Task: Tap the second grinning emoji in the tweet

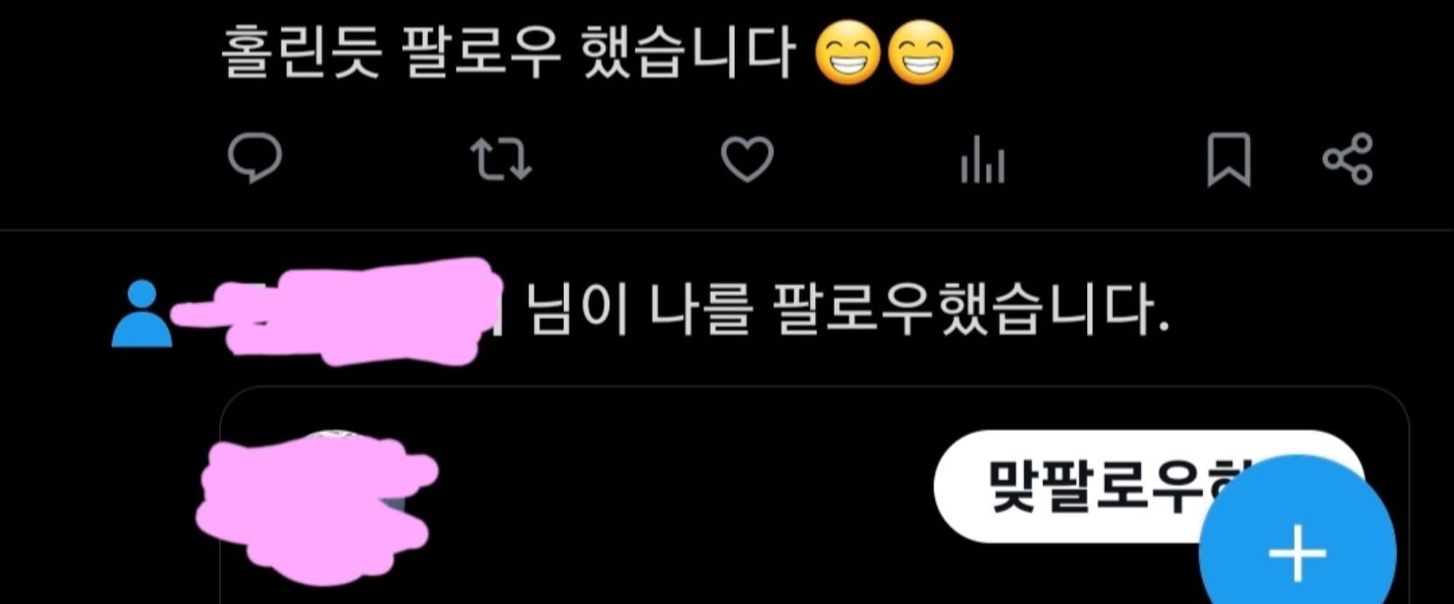Action: pyautogui.click(x=920, y=52)
